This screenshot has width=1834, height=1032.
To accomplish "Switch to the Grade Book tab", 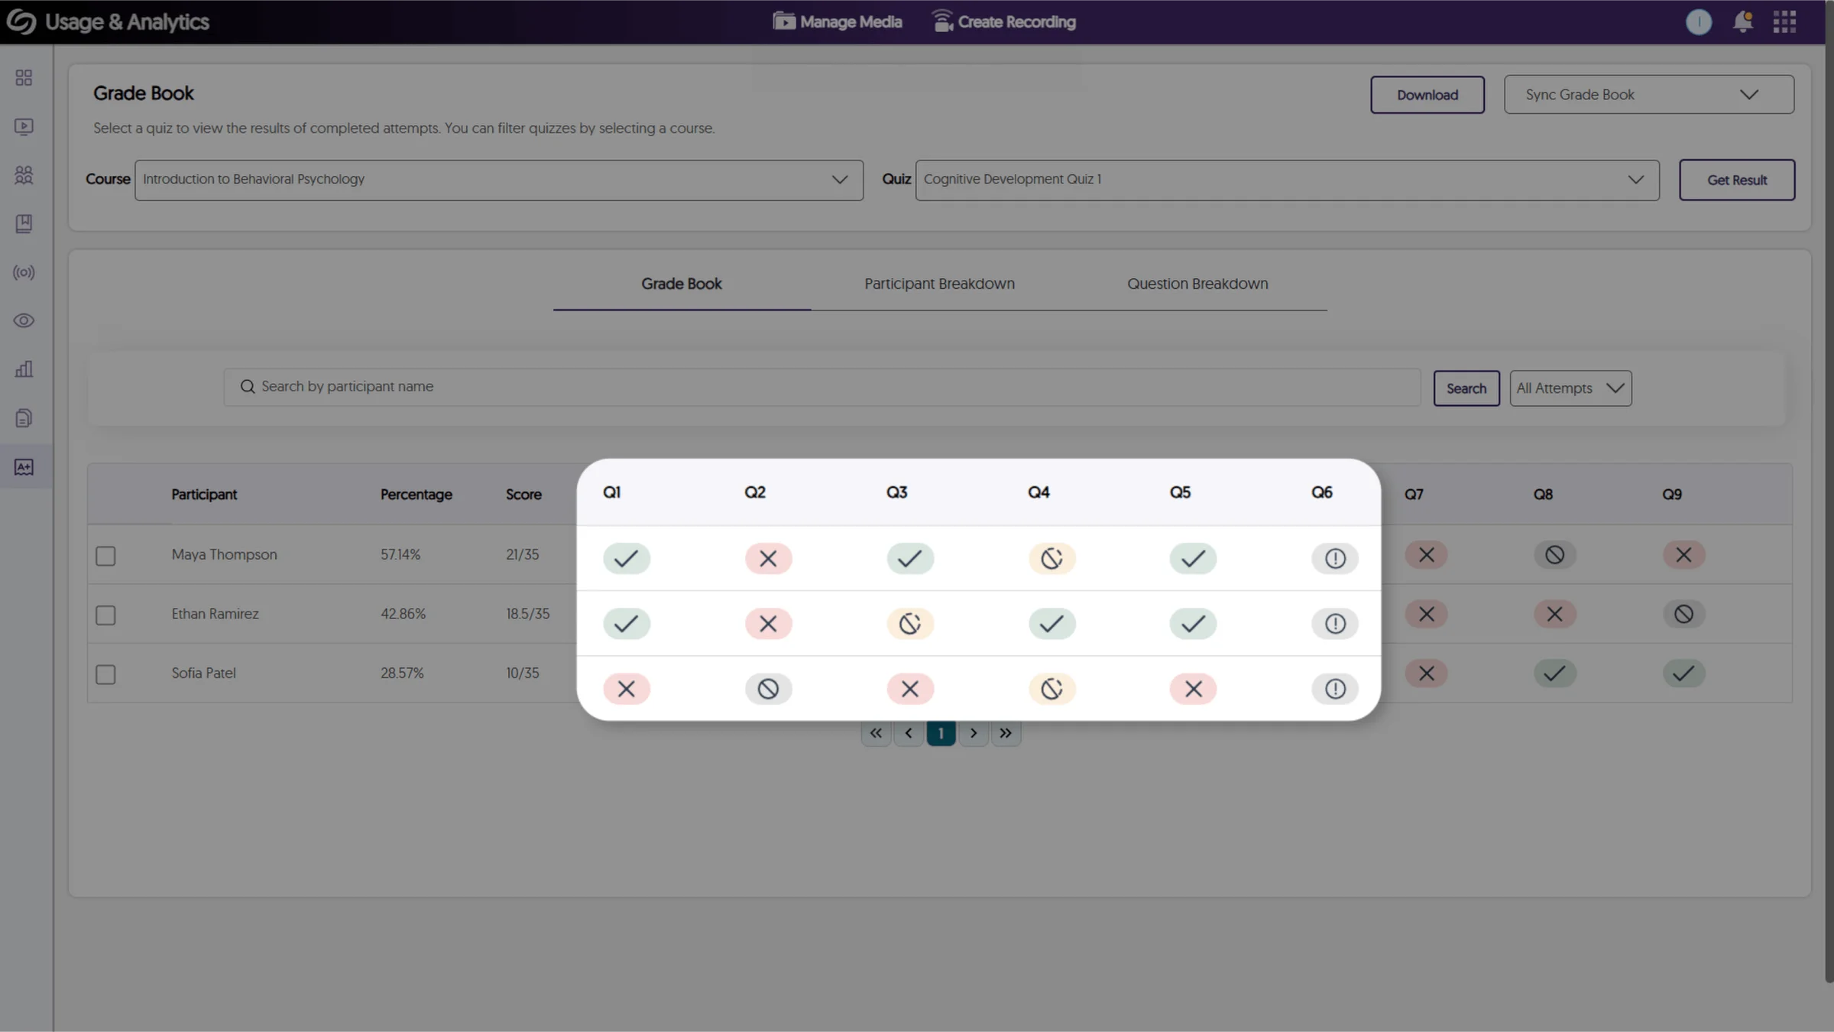I will coord(682,284).
